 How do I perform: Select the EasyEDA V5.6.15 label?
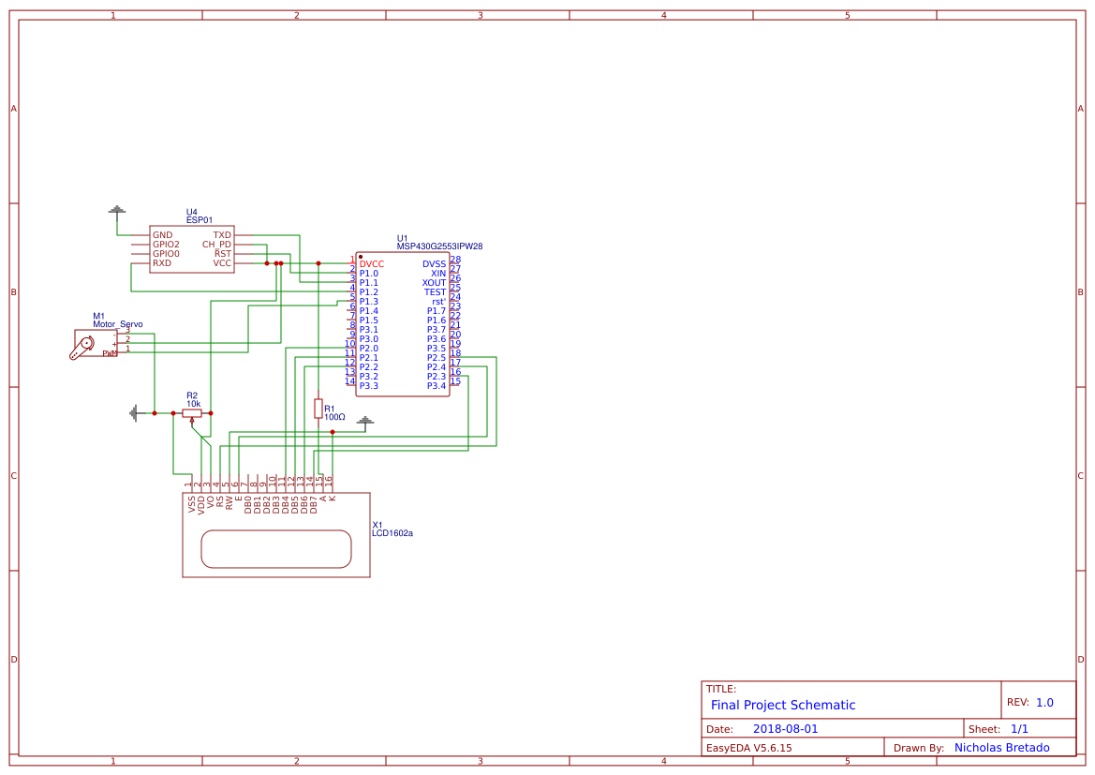749,747
